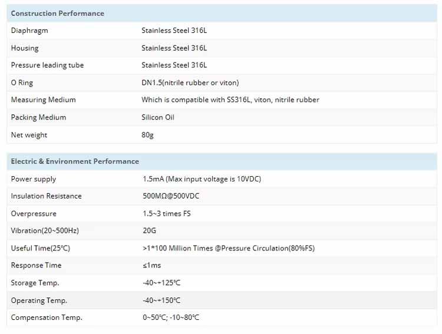The image size is (442, 334).
Task: Click the Vibration(20~500Hz) label
Action: (45, 231)
